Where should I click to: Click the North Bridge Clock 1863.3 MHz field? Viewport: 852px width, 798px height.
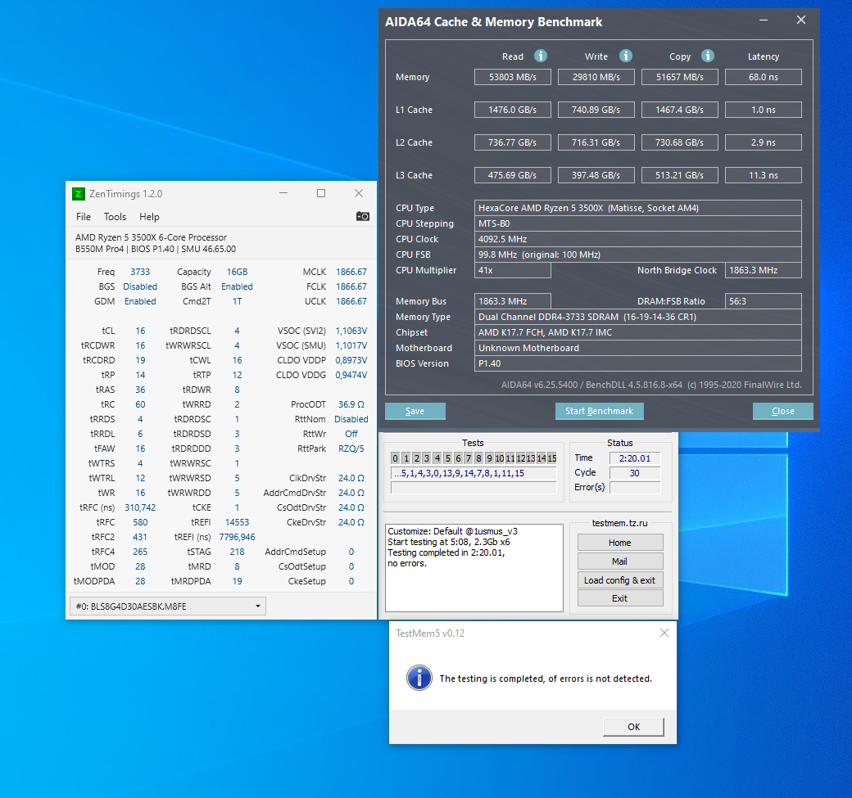(x=764, y=270)
